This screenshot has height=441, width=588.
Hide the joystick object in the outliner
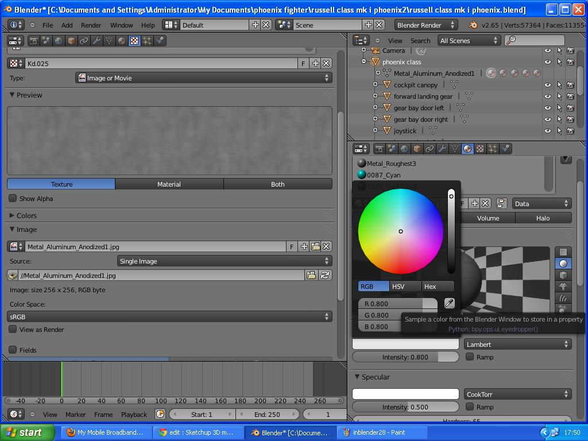point(547,130)
